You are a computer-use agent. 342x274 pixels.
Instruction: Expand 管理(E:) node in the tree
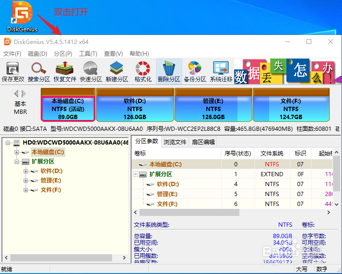26,180
